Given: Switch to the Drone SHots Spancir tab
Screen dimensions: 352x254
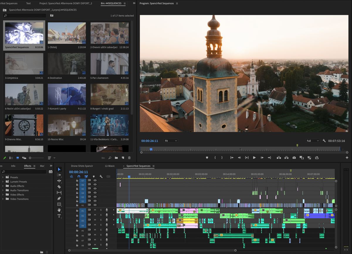Looking at the screenshot, I should [x=82, y=166].
